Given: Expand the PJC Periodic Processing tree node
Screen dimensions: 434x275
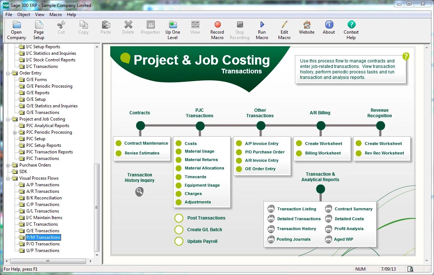Looking at the screenshot, I should (15, 132).
